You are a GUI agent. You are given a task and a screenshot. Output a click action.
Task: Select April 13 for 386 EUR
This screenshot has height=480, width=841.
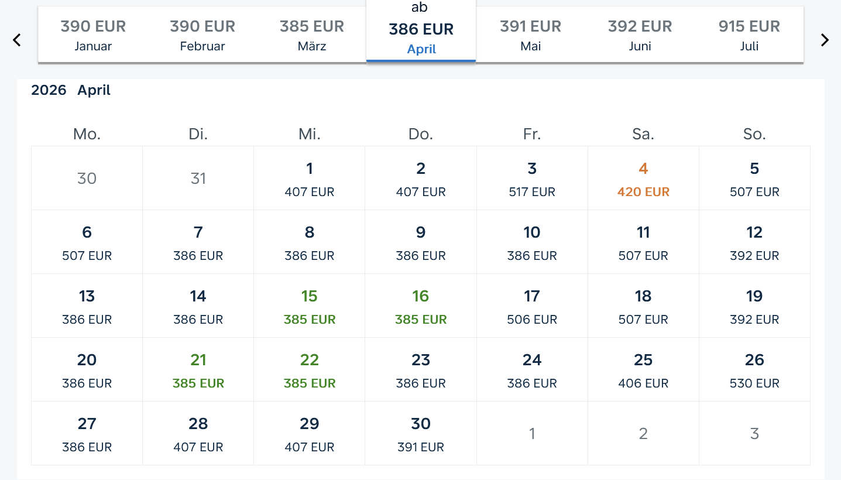(x=87, y=306)
